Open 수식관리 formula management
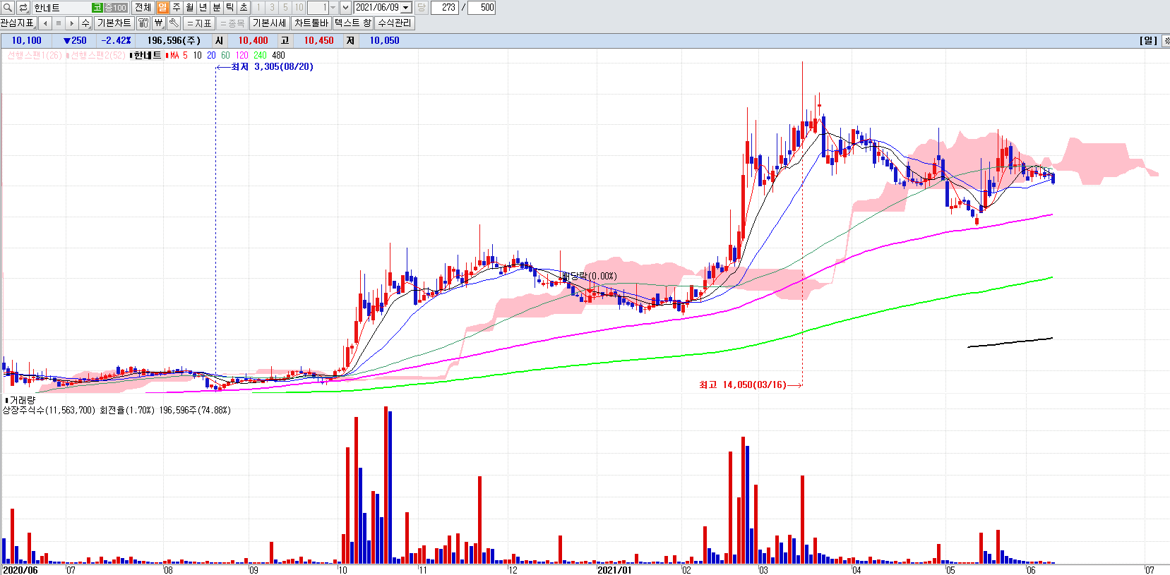Viewport: 1170px width, 575px height. pos(394,23)
